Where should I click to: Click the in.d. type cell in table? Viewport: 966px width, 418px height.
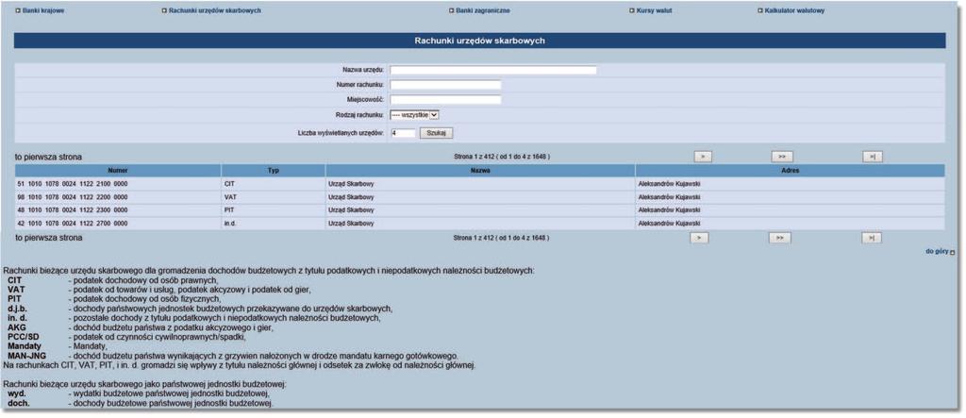point(274,224)
